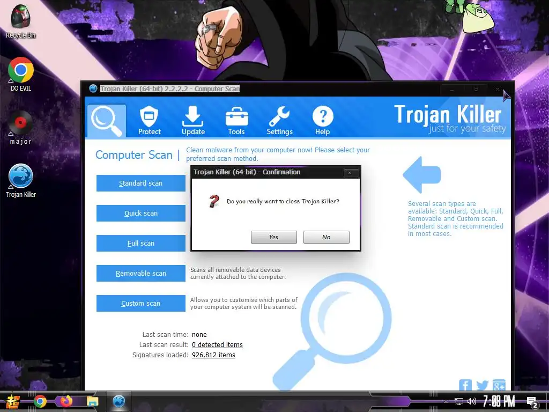The image size is (549, 412).
Task: Click the Trojan Killer title bar app icon
Action: pyautogui.click(x=93, y=89)
